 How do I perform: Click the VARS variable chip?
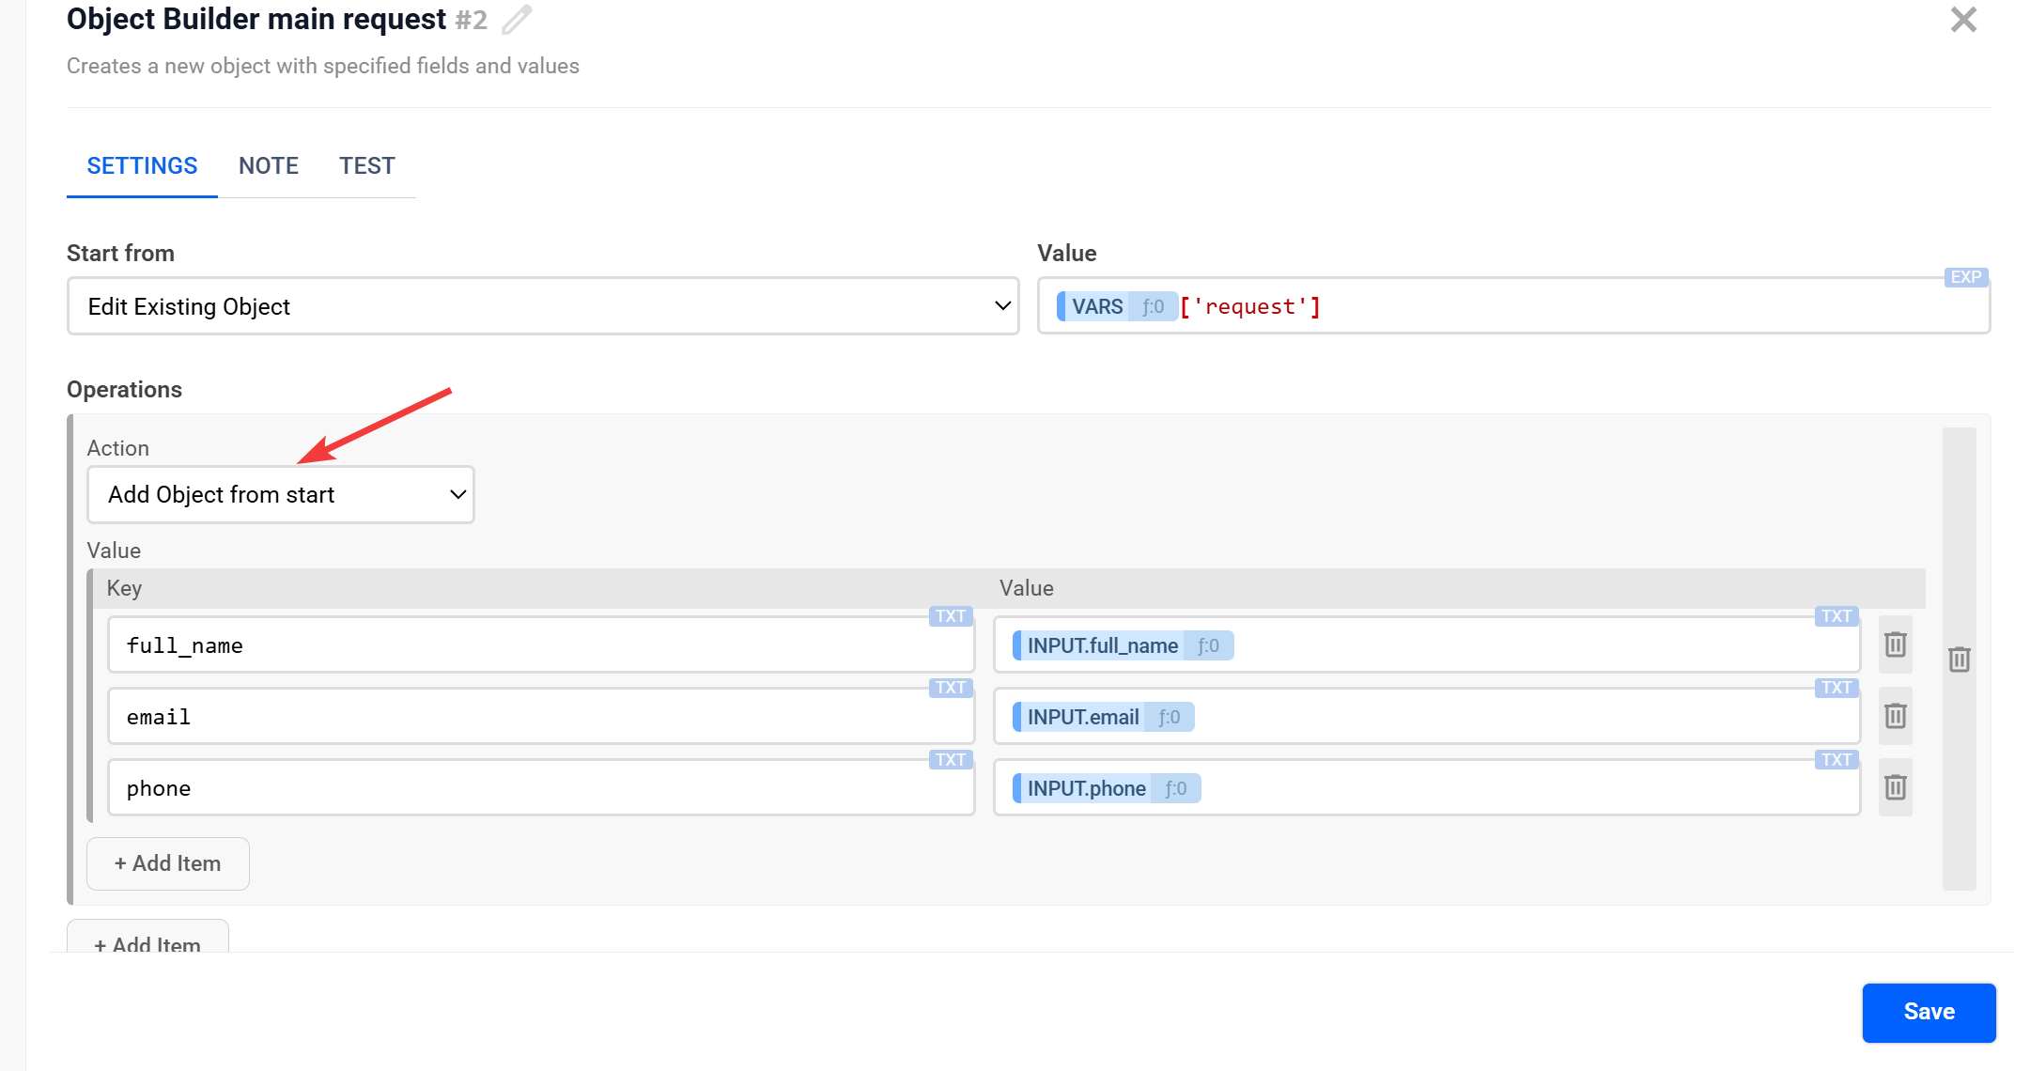coord(1097,306)
